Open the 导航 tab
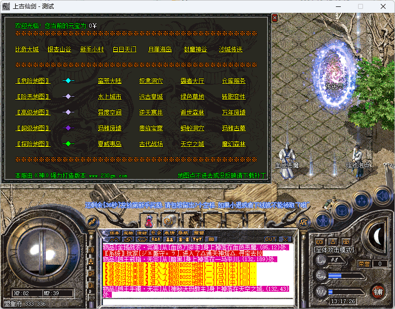 click(x=183, y=233)
